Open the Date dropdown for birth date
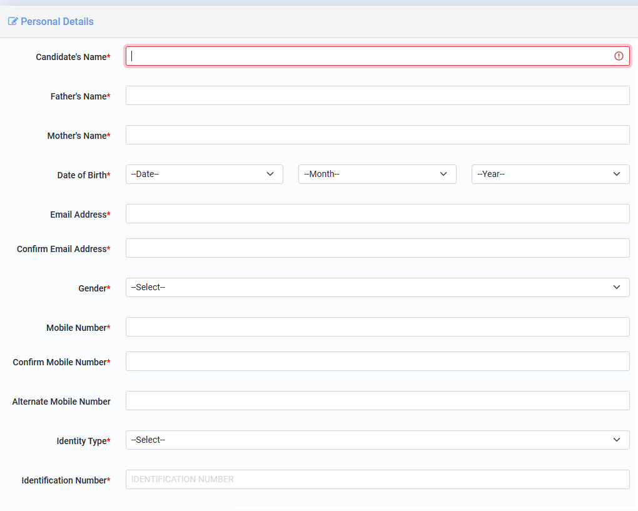 tap(204, 175)
